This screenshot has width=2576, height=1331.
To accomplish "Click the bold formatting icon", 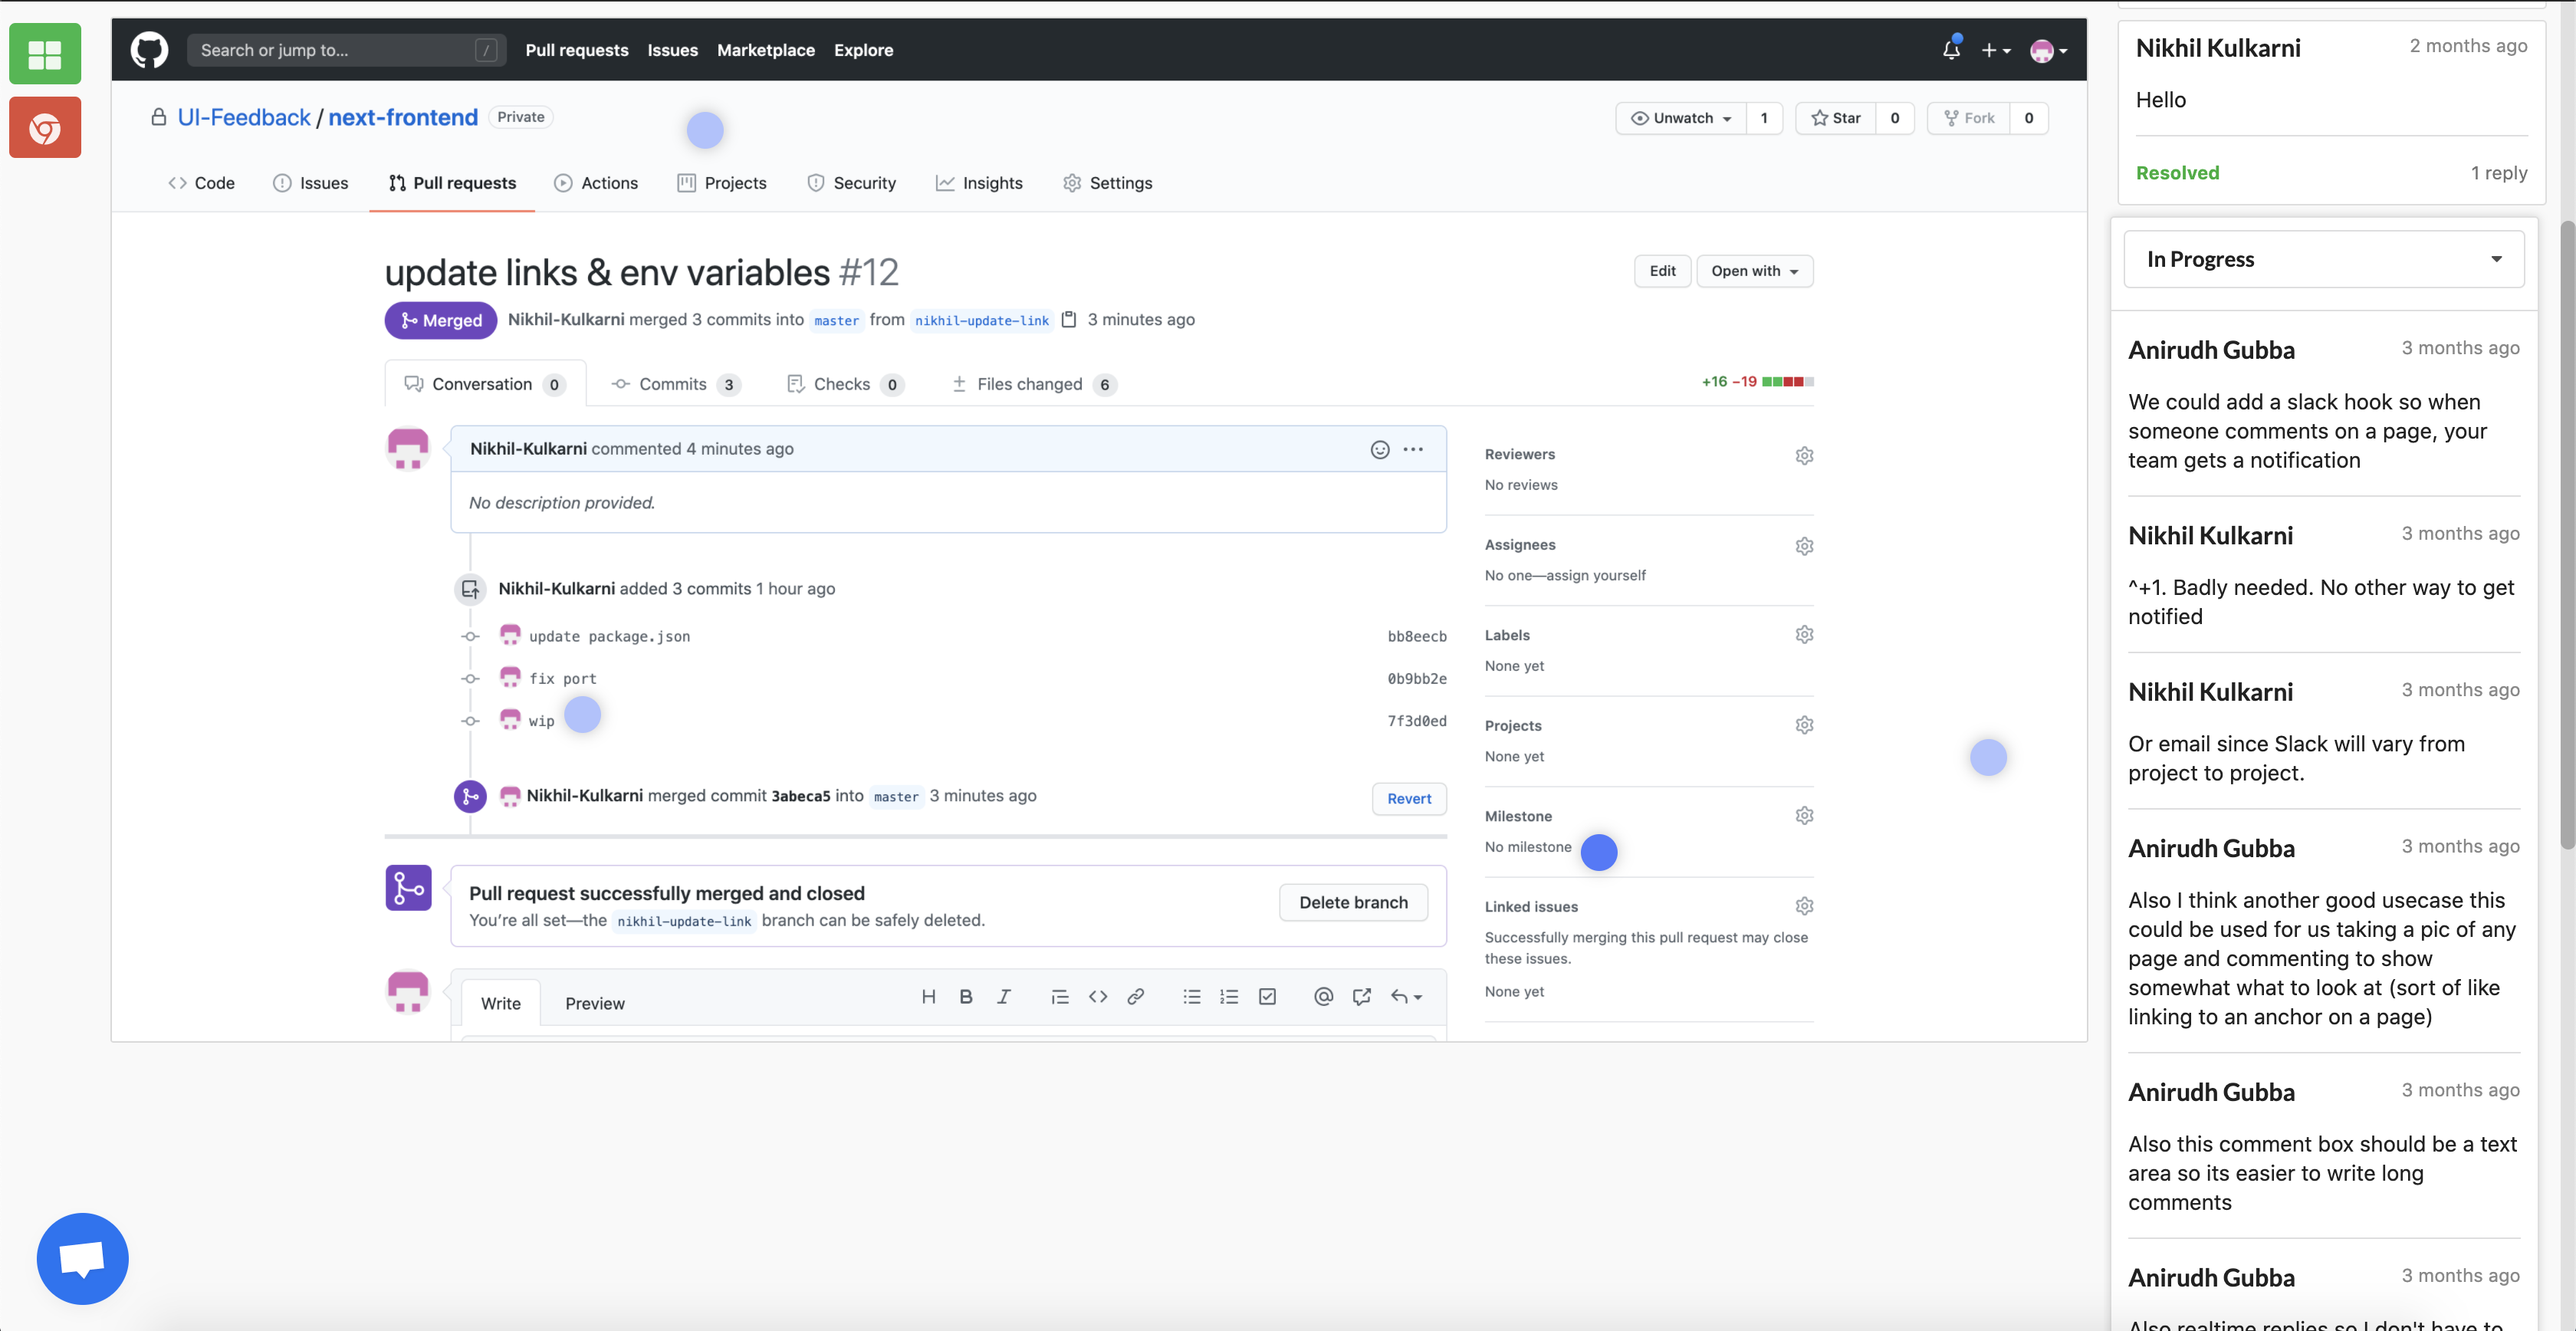I will coord(965,997).
